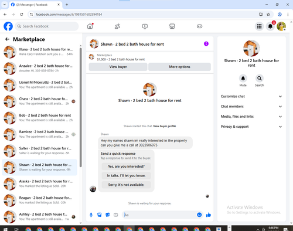Viewport: 293px width, 231px height.
Task: Open the Home feed icon
Action: tap(90, 26)
